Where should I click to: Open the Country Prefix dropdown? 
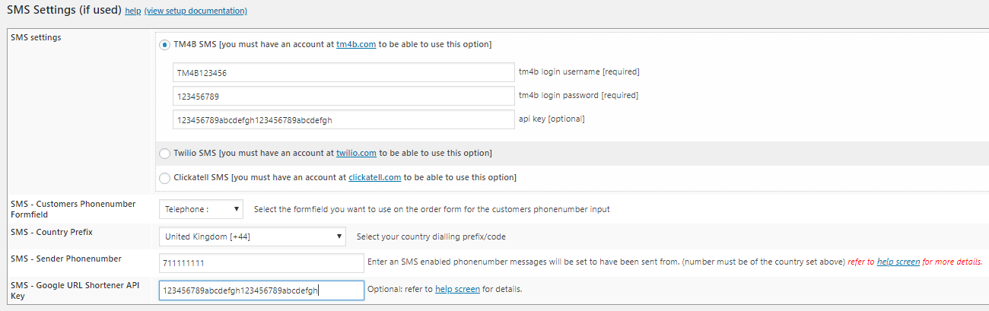253,236
